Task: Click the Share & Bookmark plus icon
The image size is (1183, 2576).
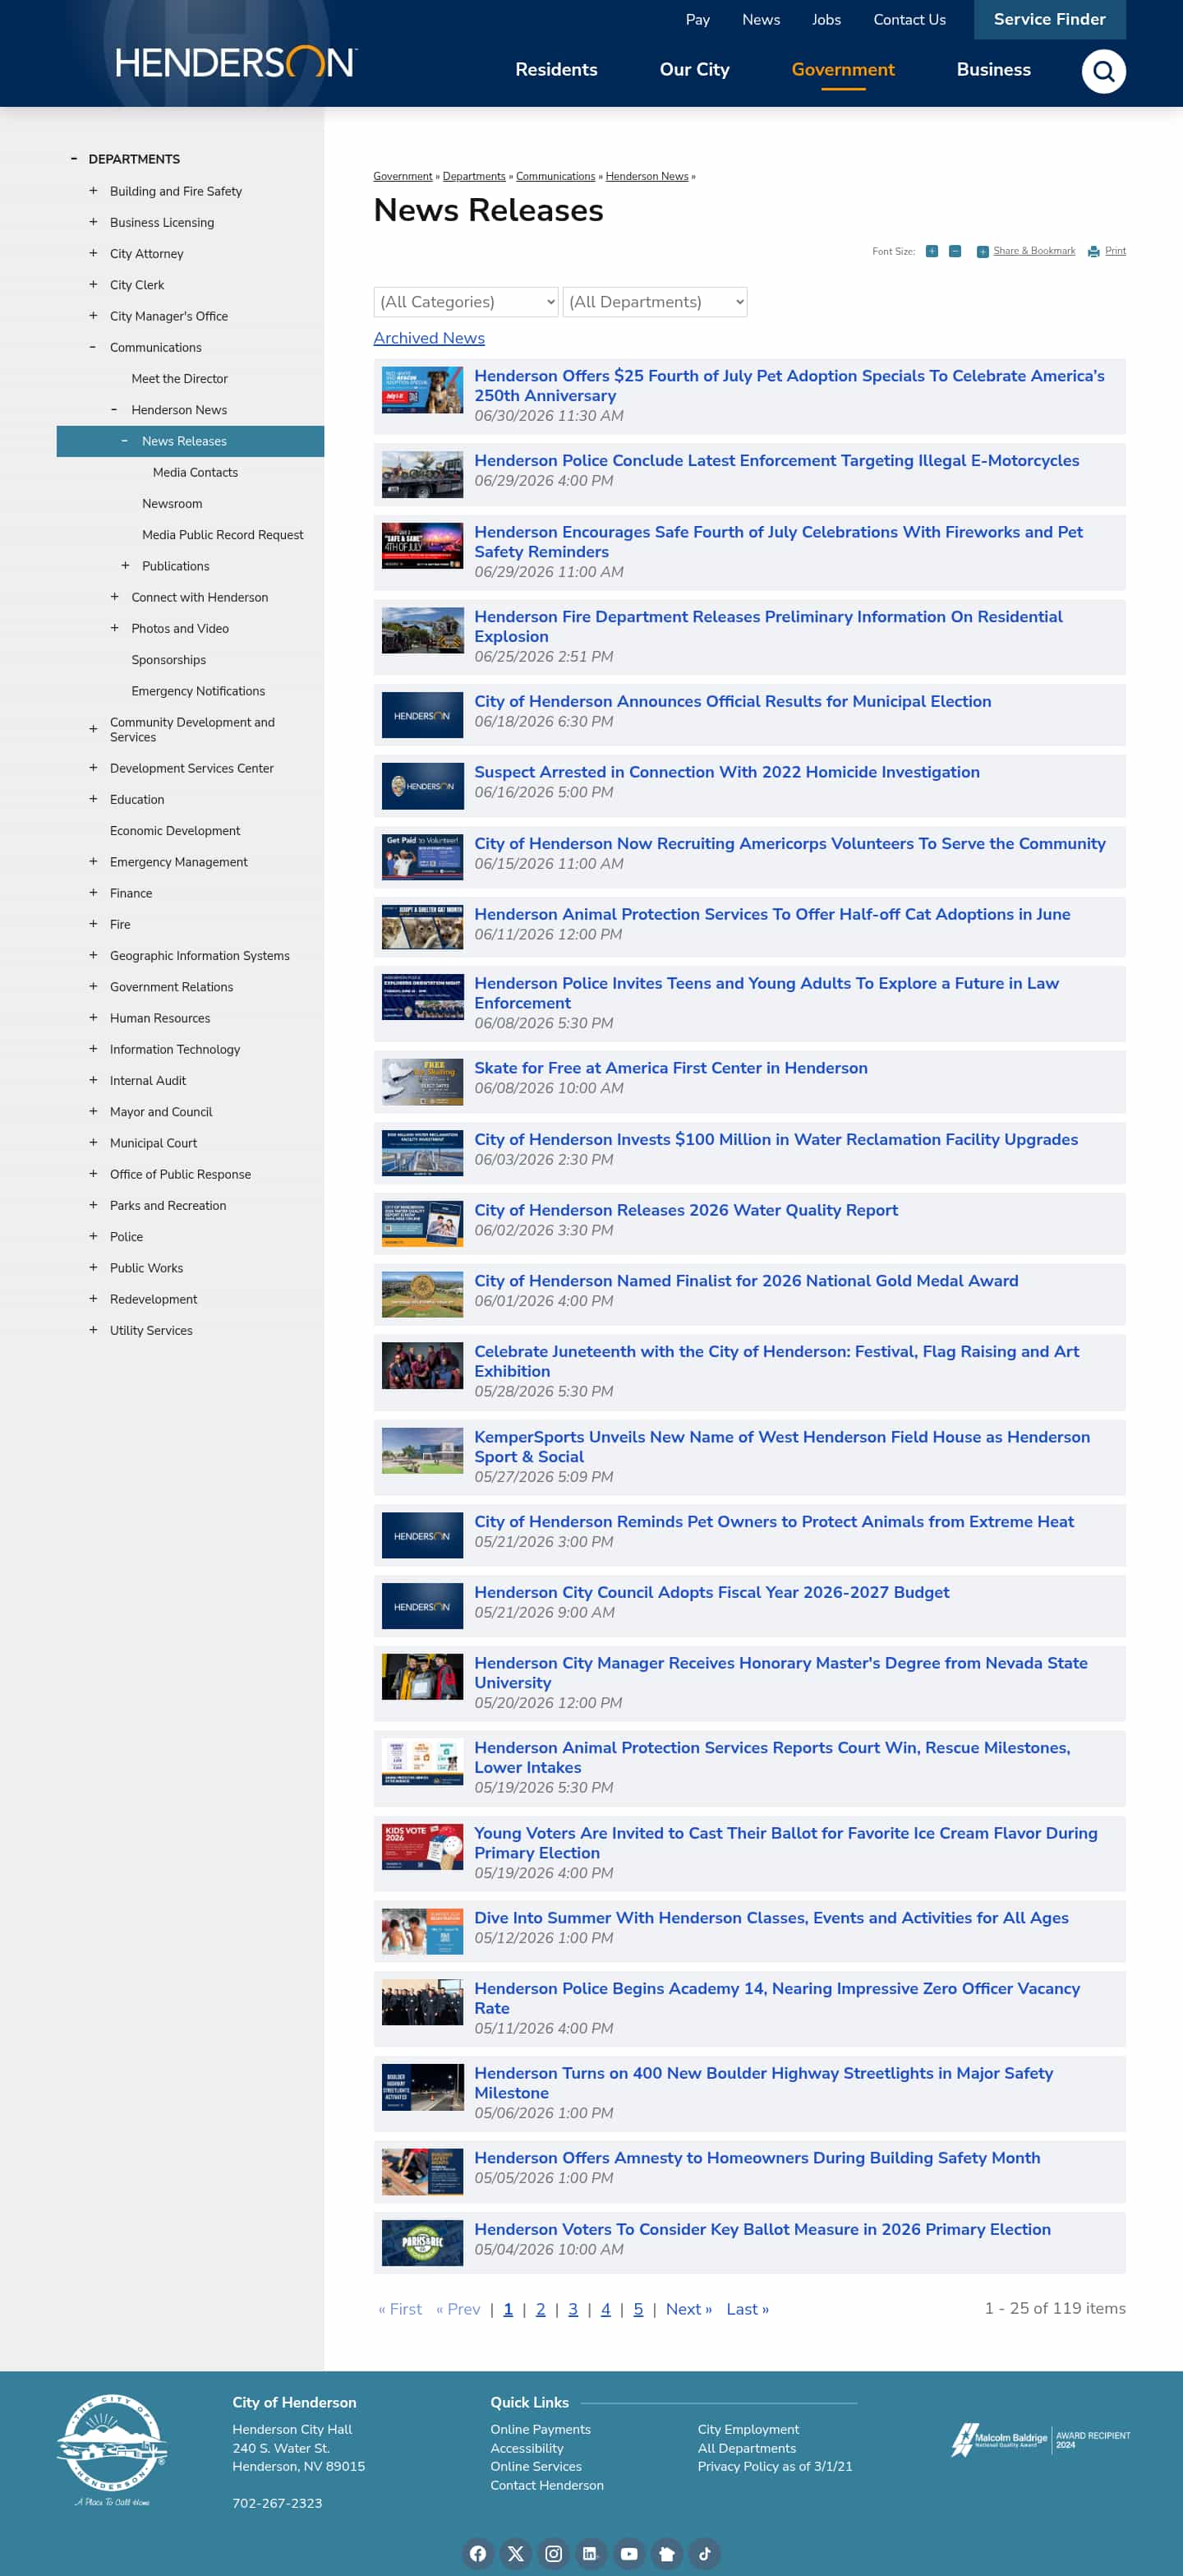Action: [983, 251]
